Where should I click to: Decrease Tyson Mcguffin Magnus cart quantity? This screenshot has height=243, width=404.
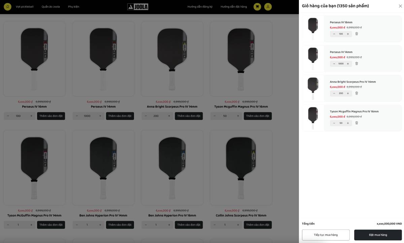pyautogui.click(x=334, y=123)
